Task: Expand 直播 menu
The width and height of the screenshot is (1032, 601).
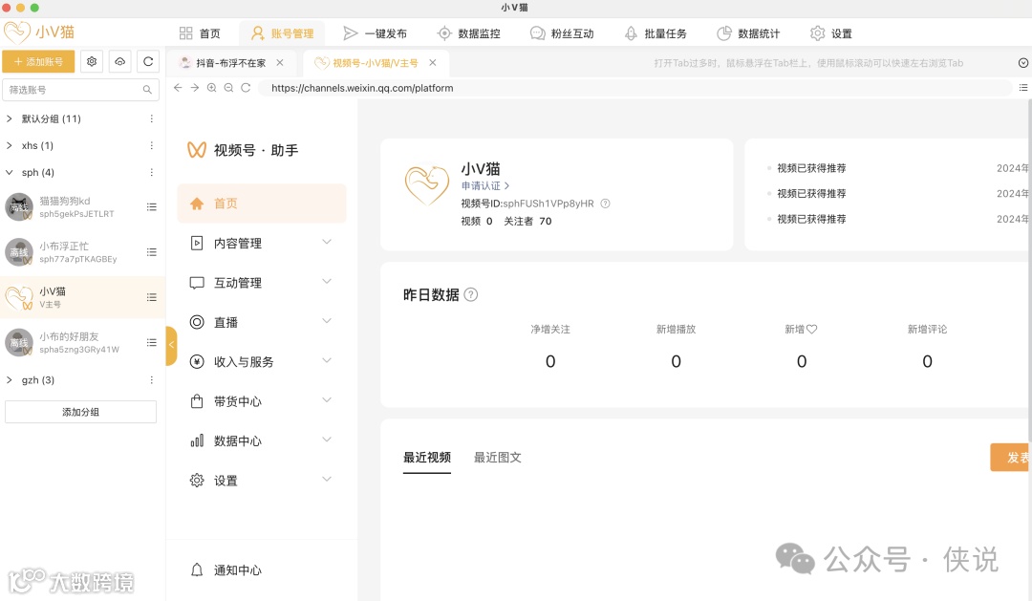Action: (x=261, y=322)
